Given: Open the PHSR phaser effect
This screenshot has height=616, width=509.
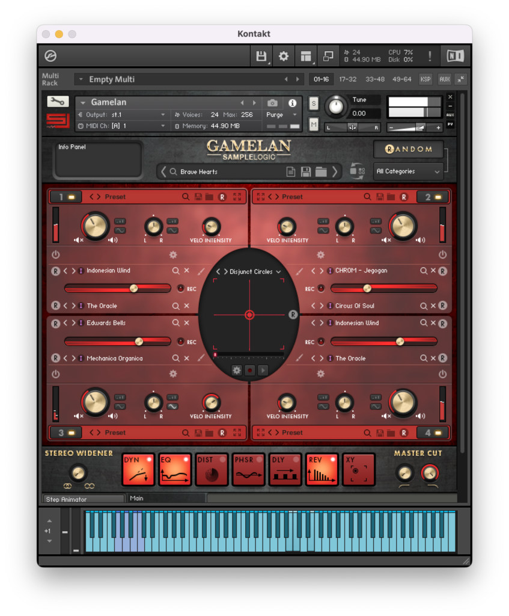Looking at the screenshot, I should [248, 470].
